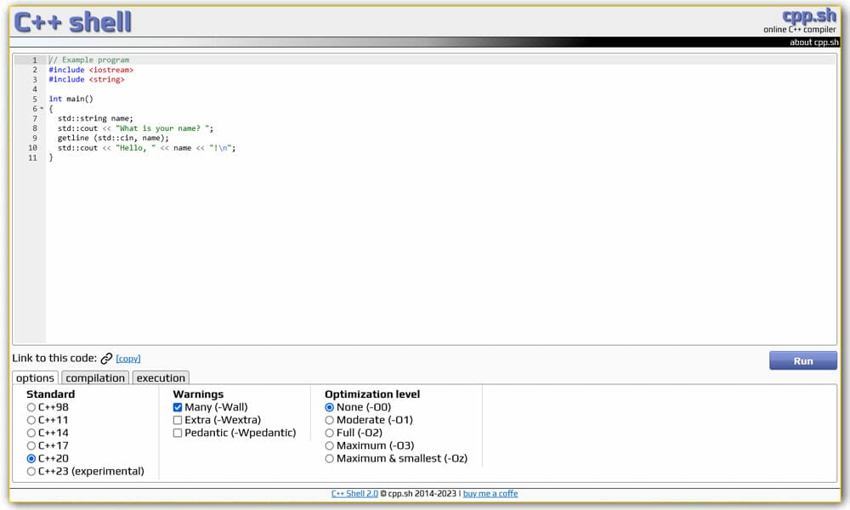Select the C++23 (experimental) standard
Screen dimensions: 850x510
click(x=31, y=471)
